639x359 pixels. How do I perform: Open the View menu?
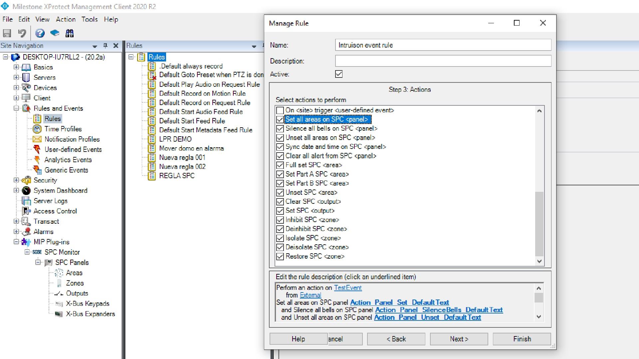[42, 19]
